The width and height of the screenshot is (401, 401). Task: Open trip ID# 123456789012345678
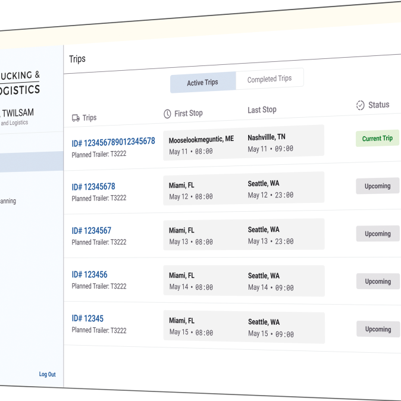113,142
